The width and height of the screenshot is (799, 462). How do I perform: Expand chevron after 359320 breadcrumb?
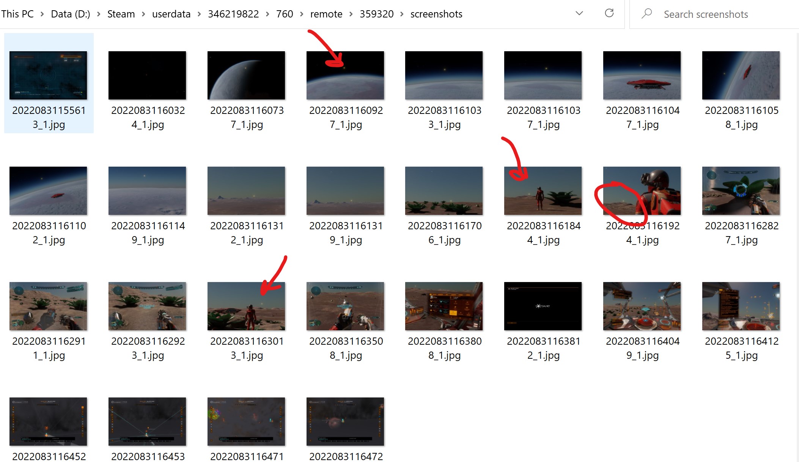pyautogui.click(x=402, y=14)
